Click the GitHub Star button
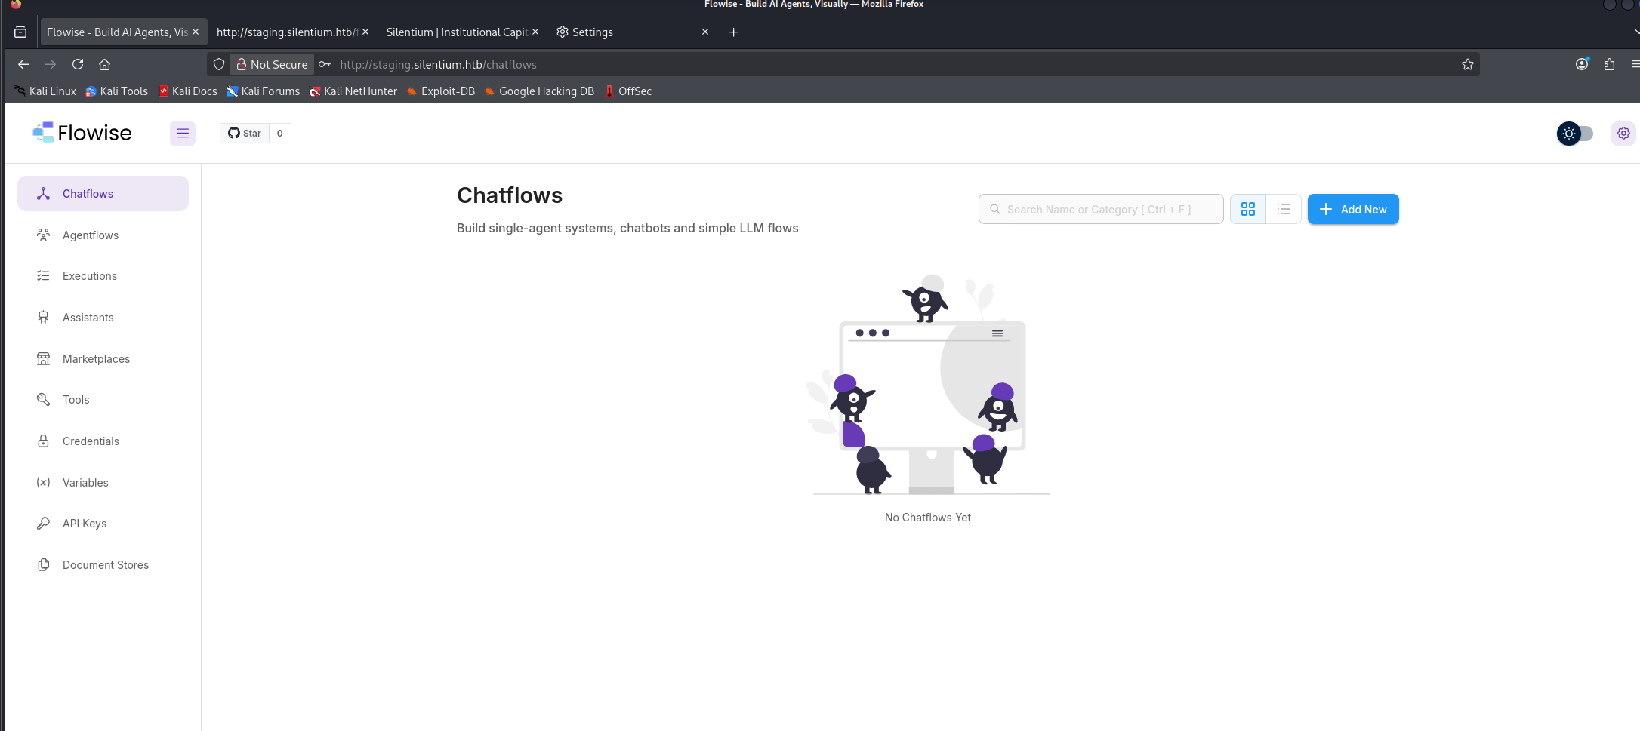 245,134
